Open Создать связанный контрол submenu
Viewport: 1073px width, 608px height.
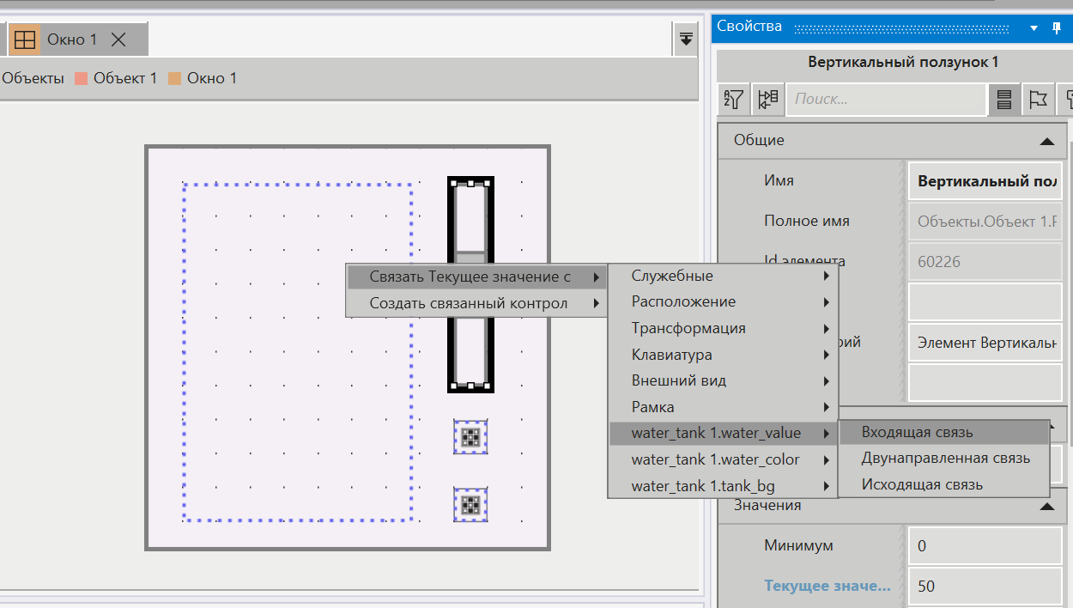point(468,303)
